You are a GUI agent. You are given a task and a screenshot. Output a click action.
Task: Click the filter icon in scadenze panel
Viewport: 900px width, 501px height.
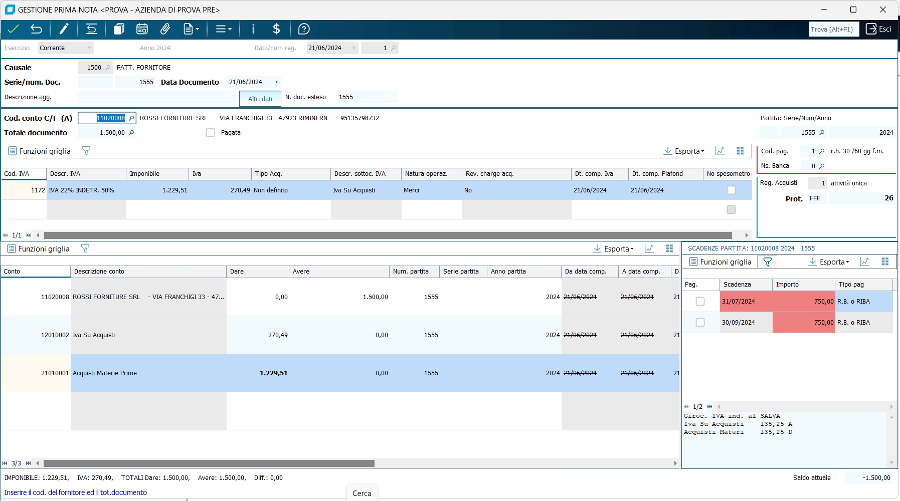click(767, 262)
